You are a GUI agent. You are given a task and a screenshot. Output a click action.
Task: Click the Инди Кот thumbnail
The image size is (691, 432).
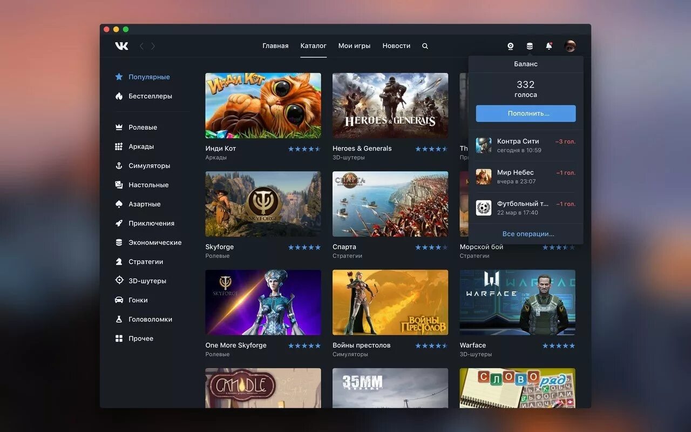(263, 106)
